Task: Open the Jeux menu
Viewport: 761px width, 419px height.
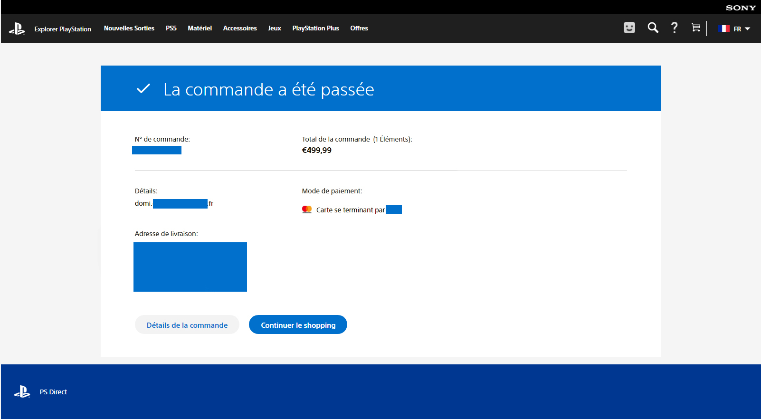Action: [x=275, y=29]
